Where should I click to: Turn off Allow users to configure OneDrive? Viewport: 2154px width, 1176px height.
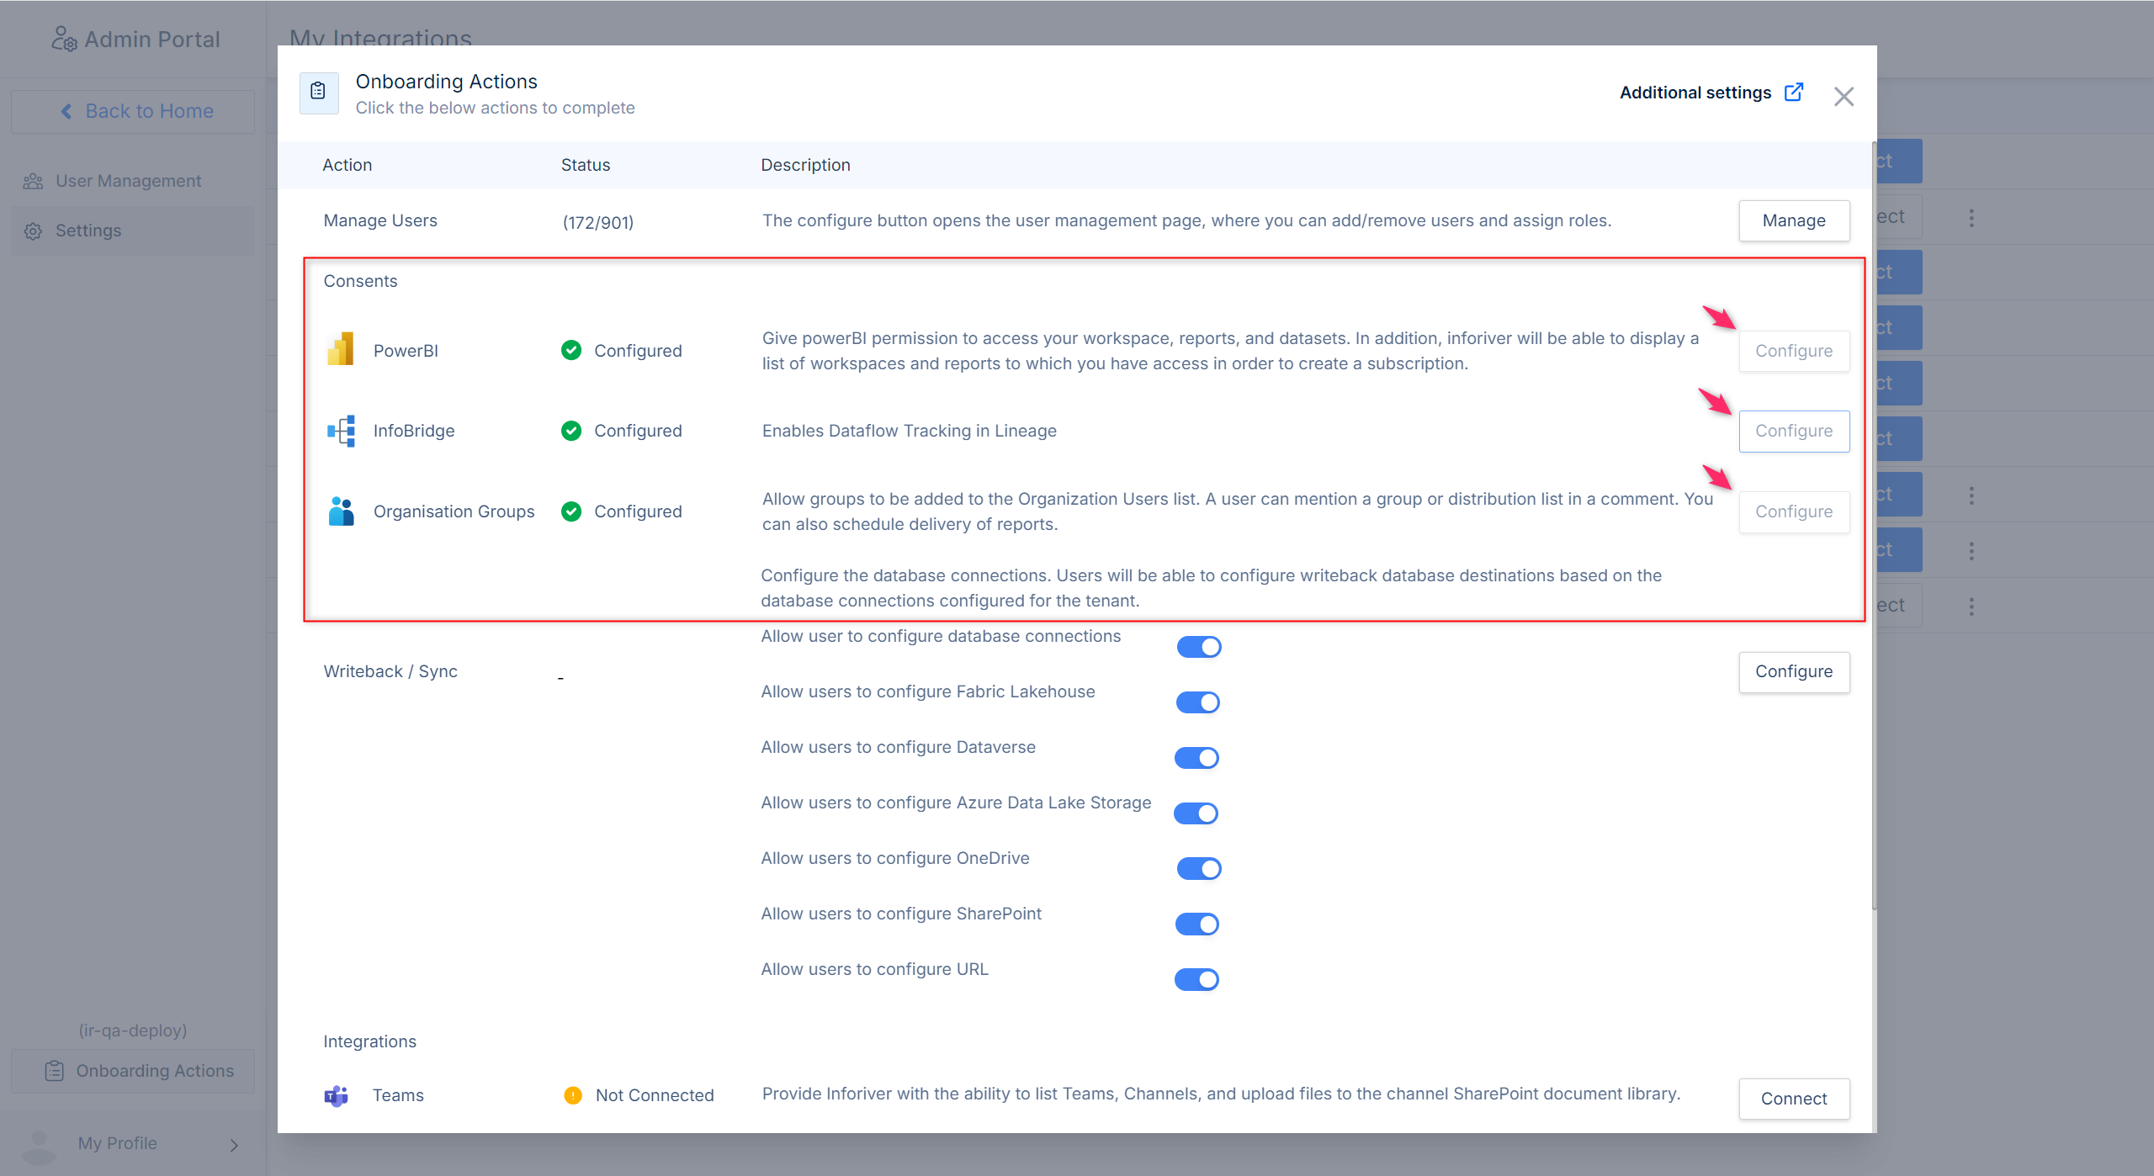(x=1198, y=869)
